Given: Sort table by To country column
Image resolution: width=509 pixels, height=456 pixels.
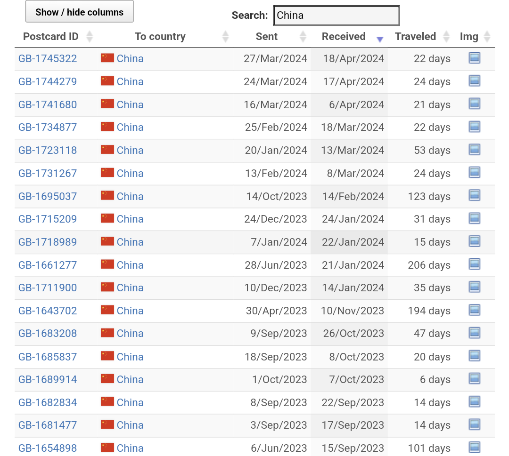Looking at the screenshot, I should pos(160,37).
